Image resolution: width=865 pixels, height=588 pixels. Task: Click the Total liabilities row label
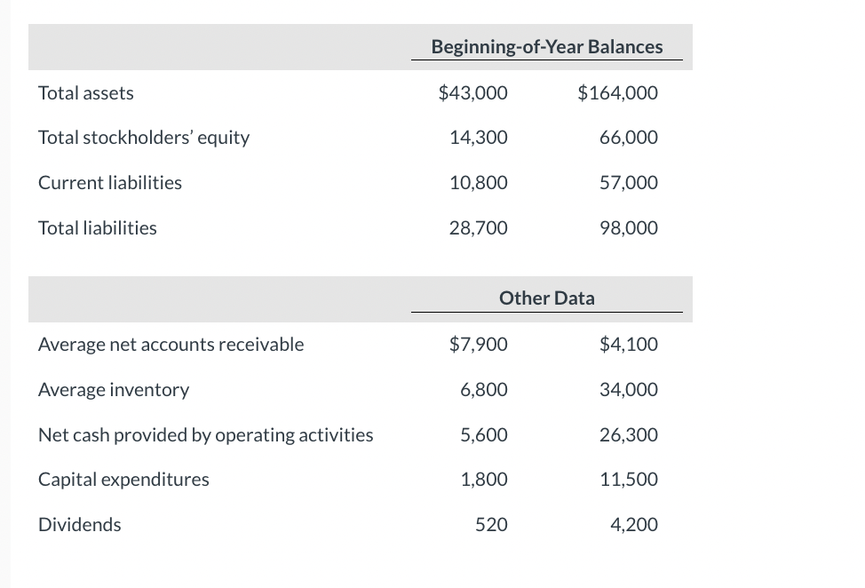point(98,227)
